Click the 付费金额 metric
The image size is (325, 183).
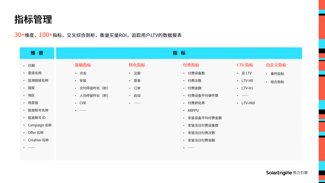tap(194, 88)
